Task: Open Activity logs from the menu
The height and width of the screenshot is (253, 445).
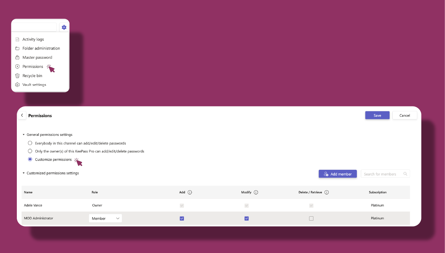Action: 33,39
